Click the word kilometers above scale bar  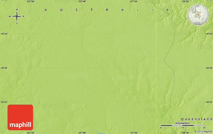(x=182, y=123)
